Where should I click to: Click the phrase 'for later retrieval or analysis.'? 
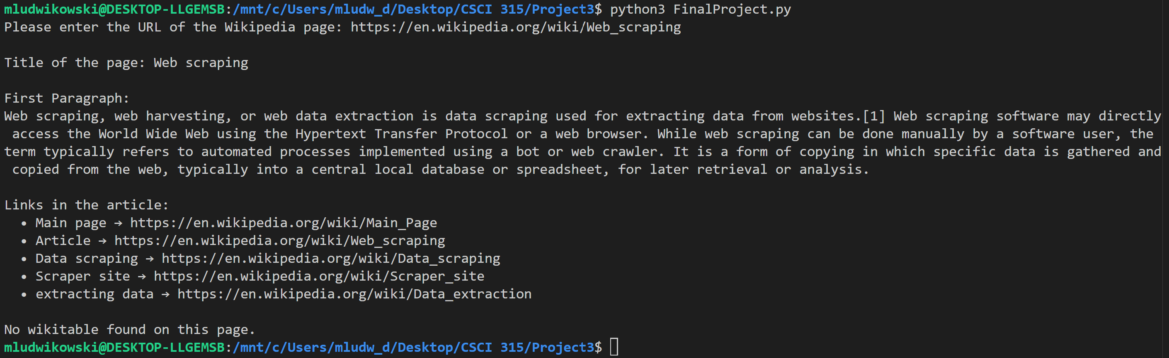pos(743,170)
